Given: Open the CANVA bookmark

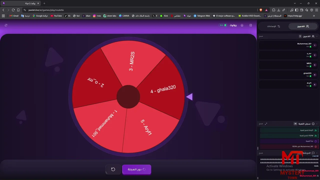Looking at the screenshot, I should click(124, 16).
